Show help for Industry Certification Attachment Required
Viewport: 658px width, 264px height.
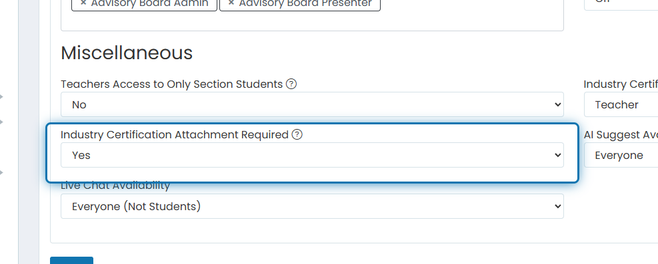(297, 135)
